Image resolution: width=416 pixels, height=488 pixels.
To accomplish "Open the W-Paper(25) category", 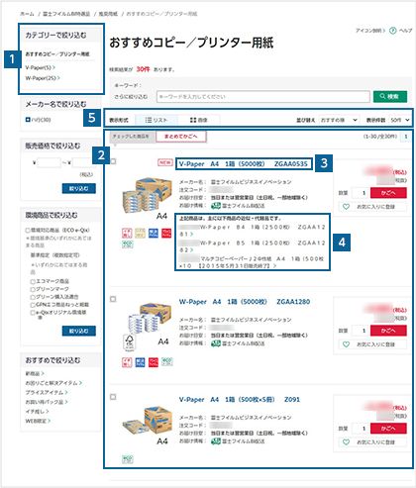I will pos(43,78).
